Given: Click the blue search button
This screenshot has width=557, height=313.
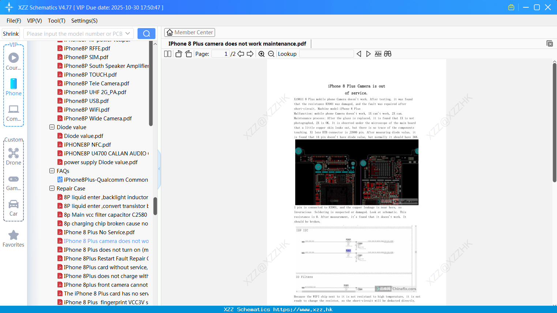Looking at the screenshot, I should click(146, 34).
